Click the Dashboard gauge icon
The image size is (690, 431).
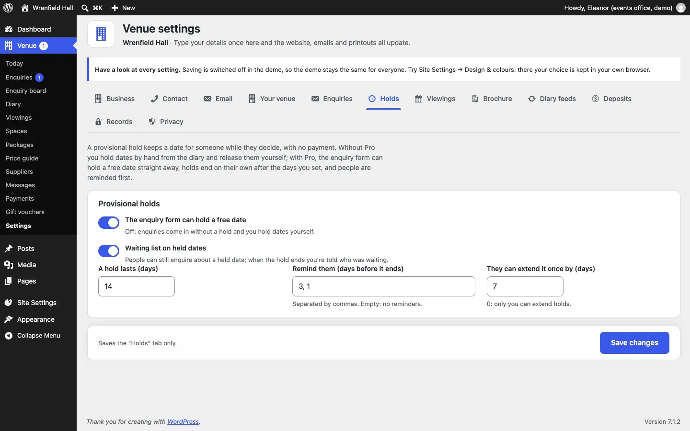click(9, 29)
